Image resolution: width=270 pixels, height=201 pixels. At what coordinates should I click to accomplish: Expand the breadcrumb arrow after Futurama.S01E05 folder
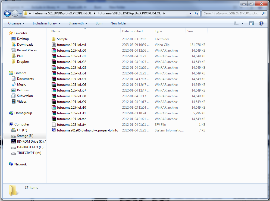pyautogui.click(x=164, y=13)
